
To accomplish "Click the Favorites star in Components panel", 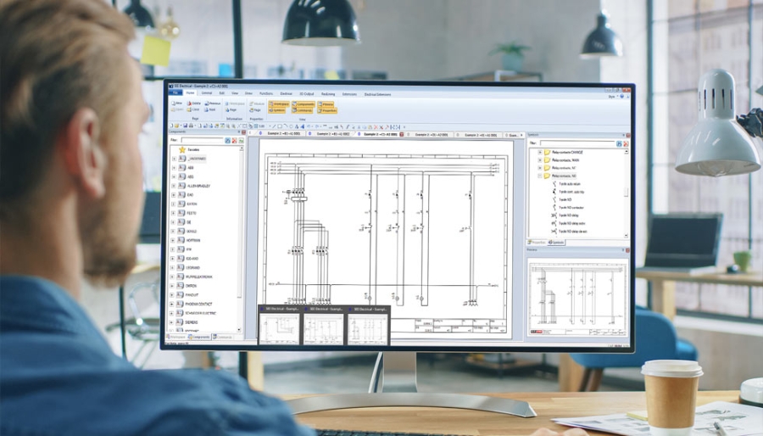I will pyautogui.click(x=182, y=149).
